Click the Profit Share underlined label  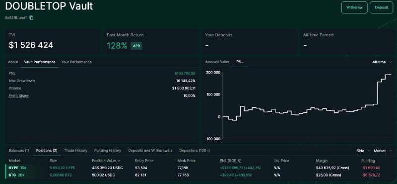(x=18, y=95)
